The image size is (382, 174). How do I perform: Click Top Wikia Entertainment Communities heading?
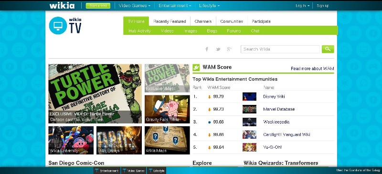[x=235, y=79]
